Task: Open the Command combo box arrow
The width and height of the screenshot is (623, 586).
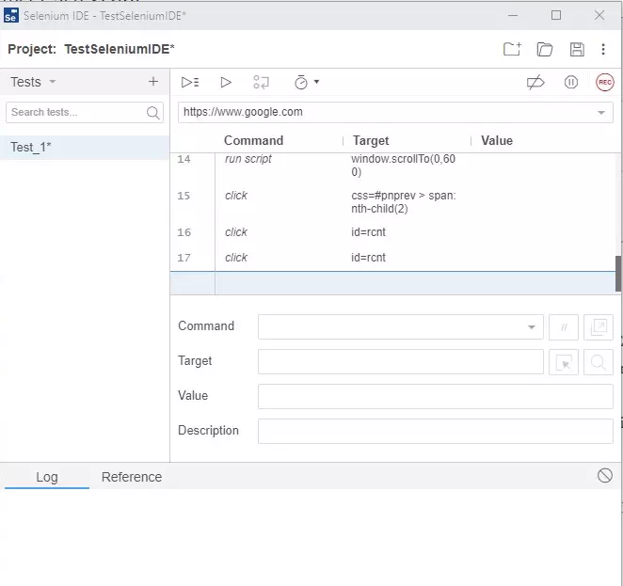Action: click(531, 327)
